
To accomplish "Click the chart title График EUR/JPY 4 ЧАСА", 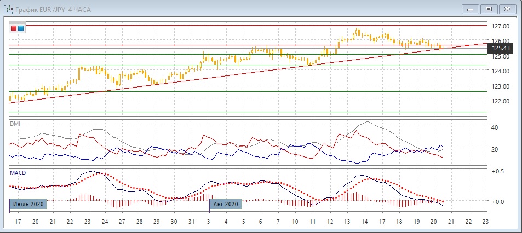I will coord(60,9).
